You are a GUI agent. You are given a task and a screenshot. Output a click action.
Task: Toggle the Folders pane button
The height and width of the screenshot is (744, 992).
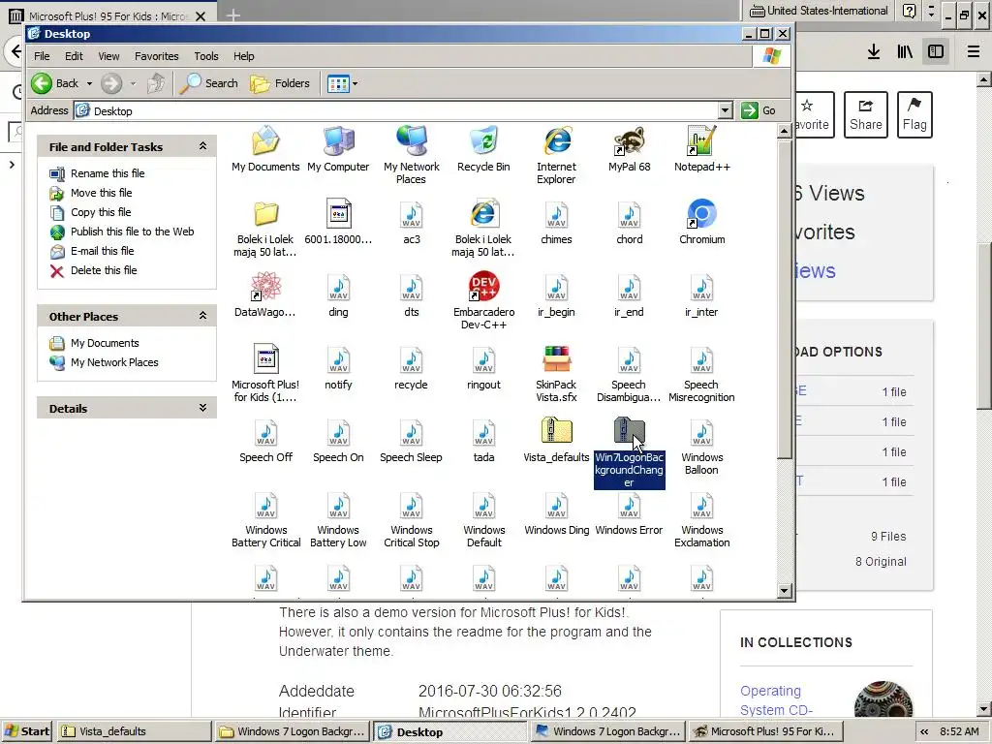(x=280, y=83)
